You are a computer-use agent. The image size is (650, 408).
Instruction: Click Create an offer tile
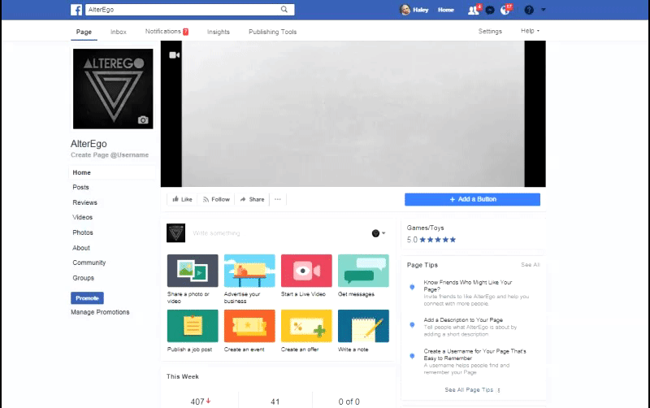[x=306, y=331]
